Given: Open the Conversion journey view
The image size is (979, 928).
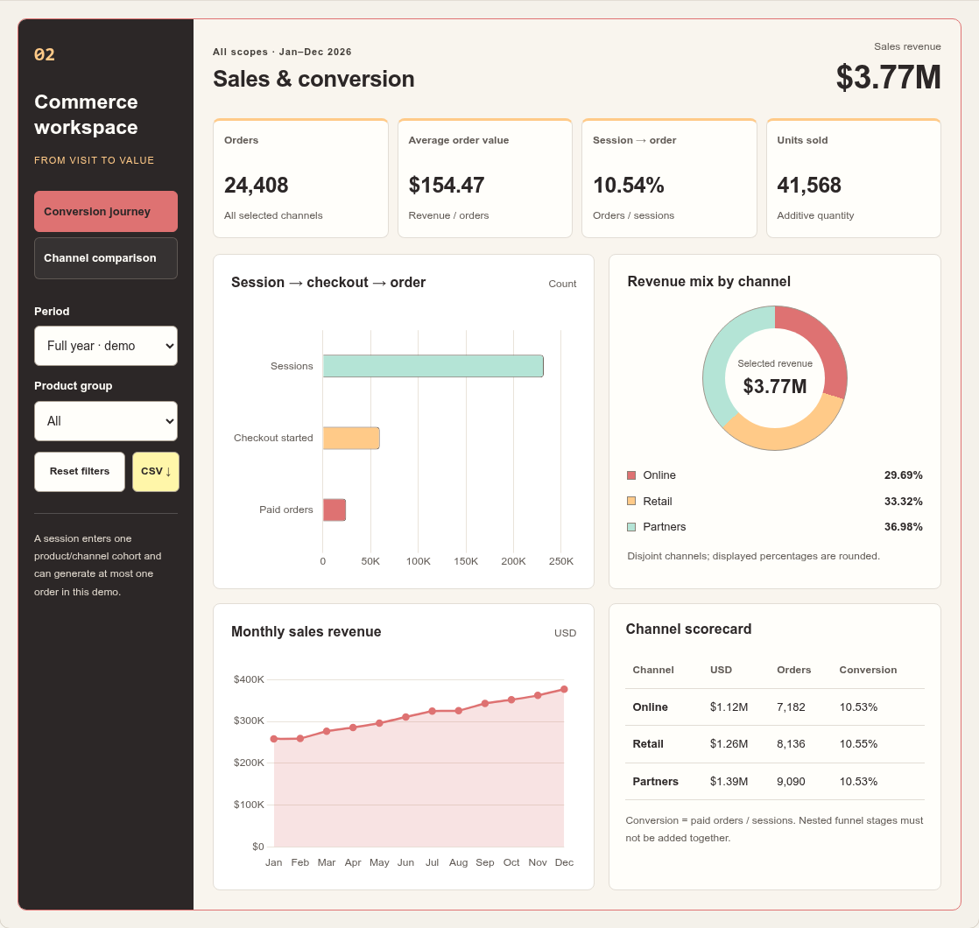Looking at the screenshot, I should (105, 212).
